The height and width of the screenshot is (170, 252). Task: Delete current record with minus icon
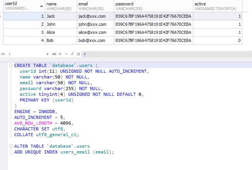click(66, 54)
